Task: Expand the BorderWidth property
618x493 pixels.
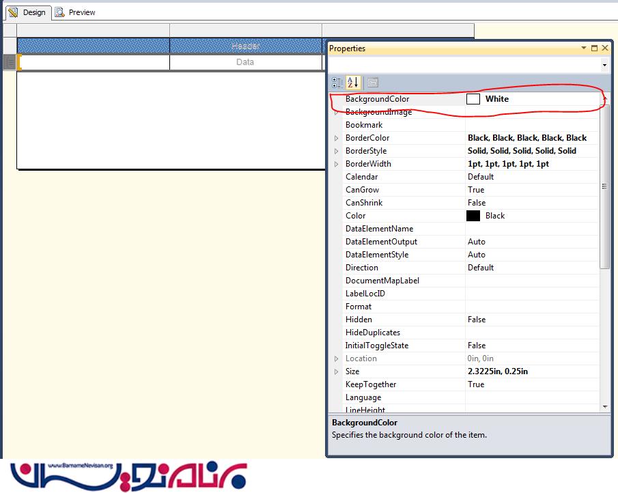Action: tap(336, 164)
